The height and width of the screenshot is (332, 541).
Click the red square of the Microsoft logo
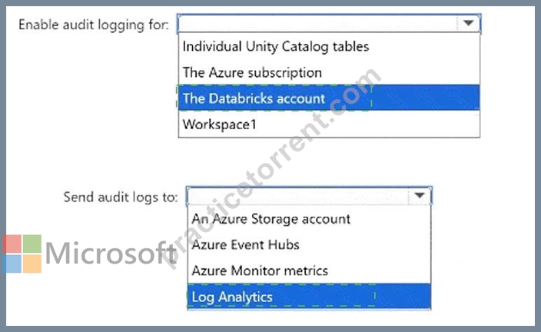12,244
